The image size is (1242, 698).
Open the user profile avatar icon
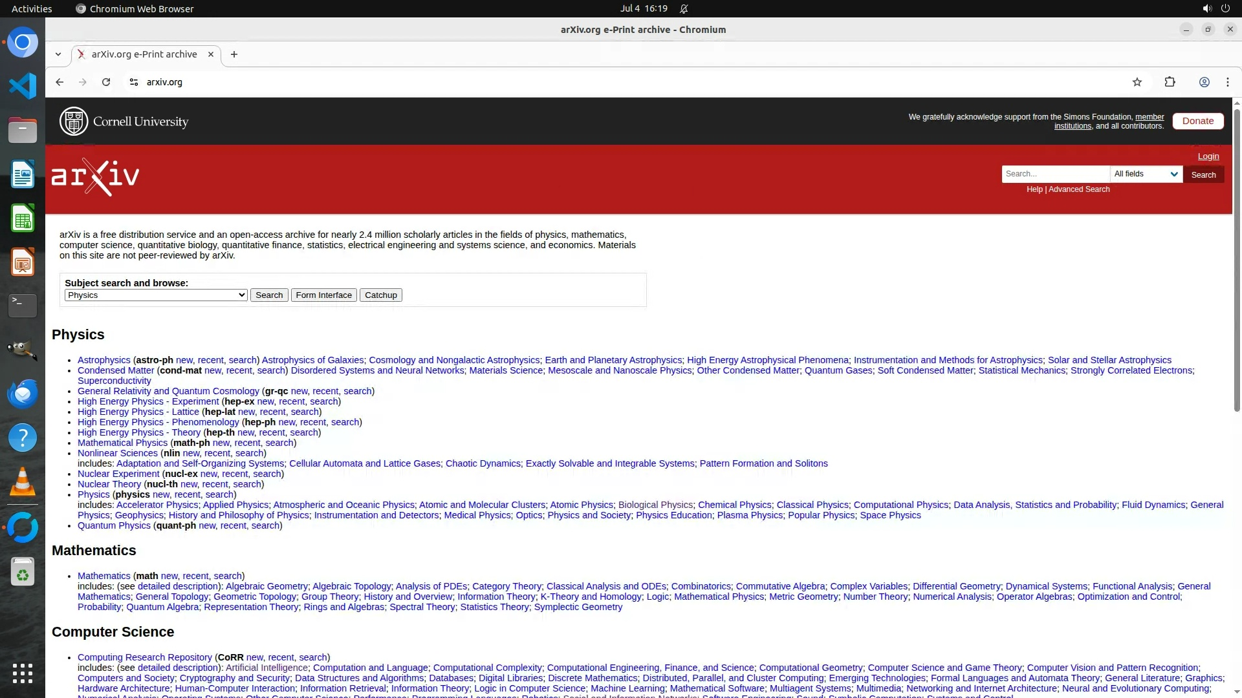click(1204, 82)
